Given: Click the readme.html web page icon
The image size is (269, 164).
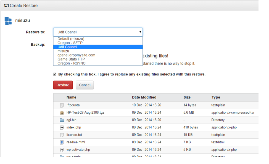Looking at the screenshot, I should 62,142.
